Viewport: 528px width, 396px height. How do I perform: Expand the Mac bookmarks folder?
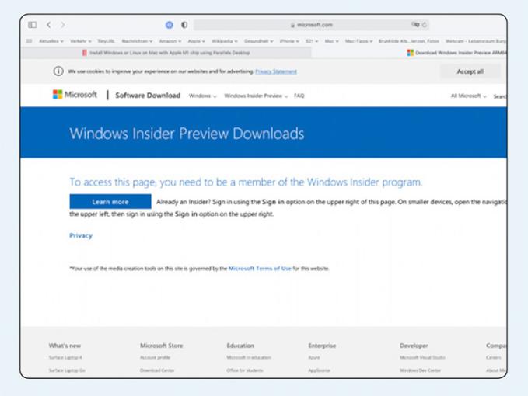pos(332,41)
